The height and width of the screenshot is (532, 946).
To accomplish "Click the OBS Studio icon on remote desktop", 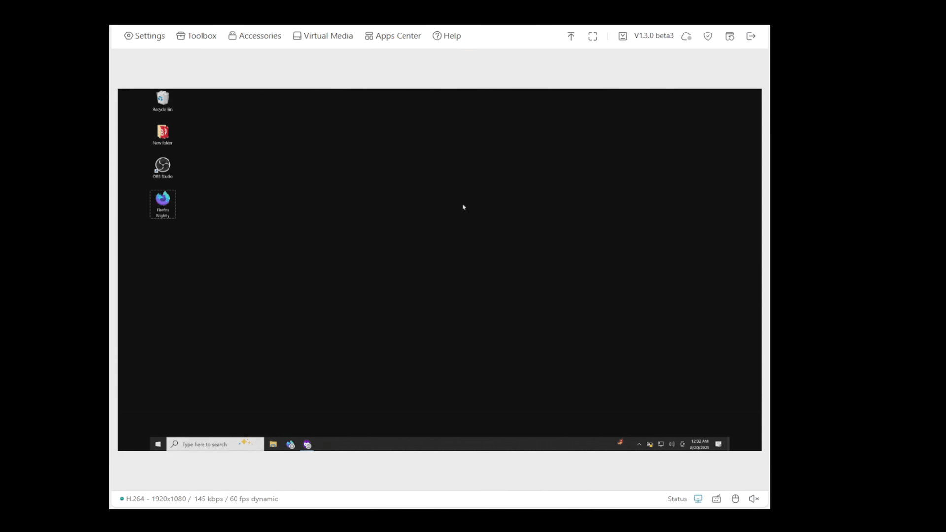I will tap(163, 166).
